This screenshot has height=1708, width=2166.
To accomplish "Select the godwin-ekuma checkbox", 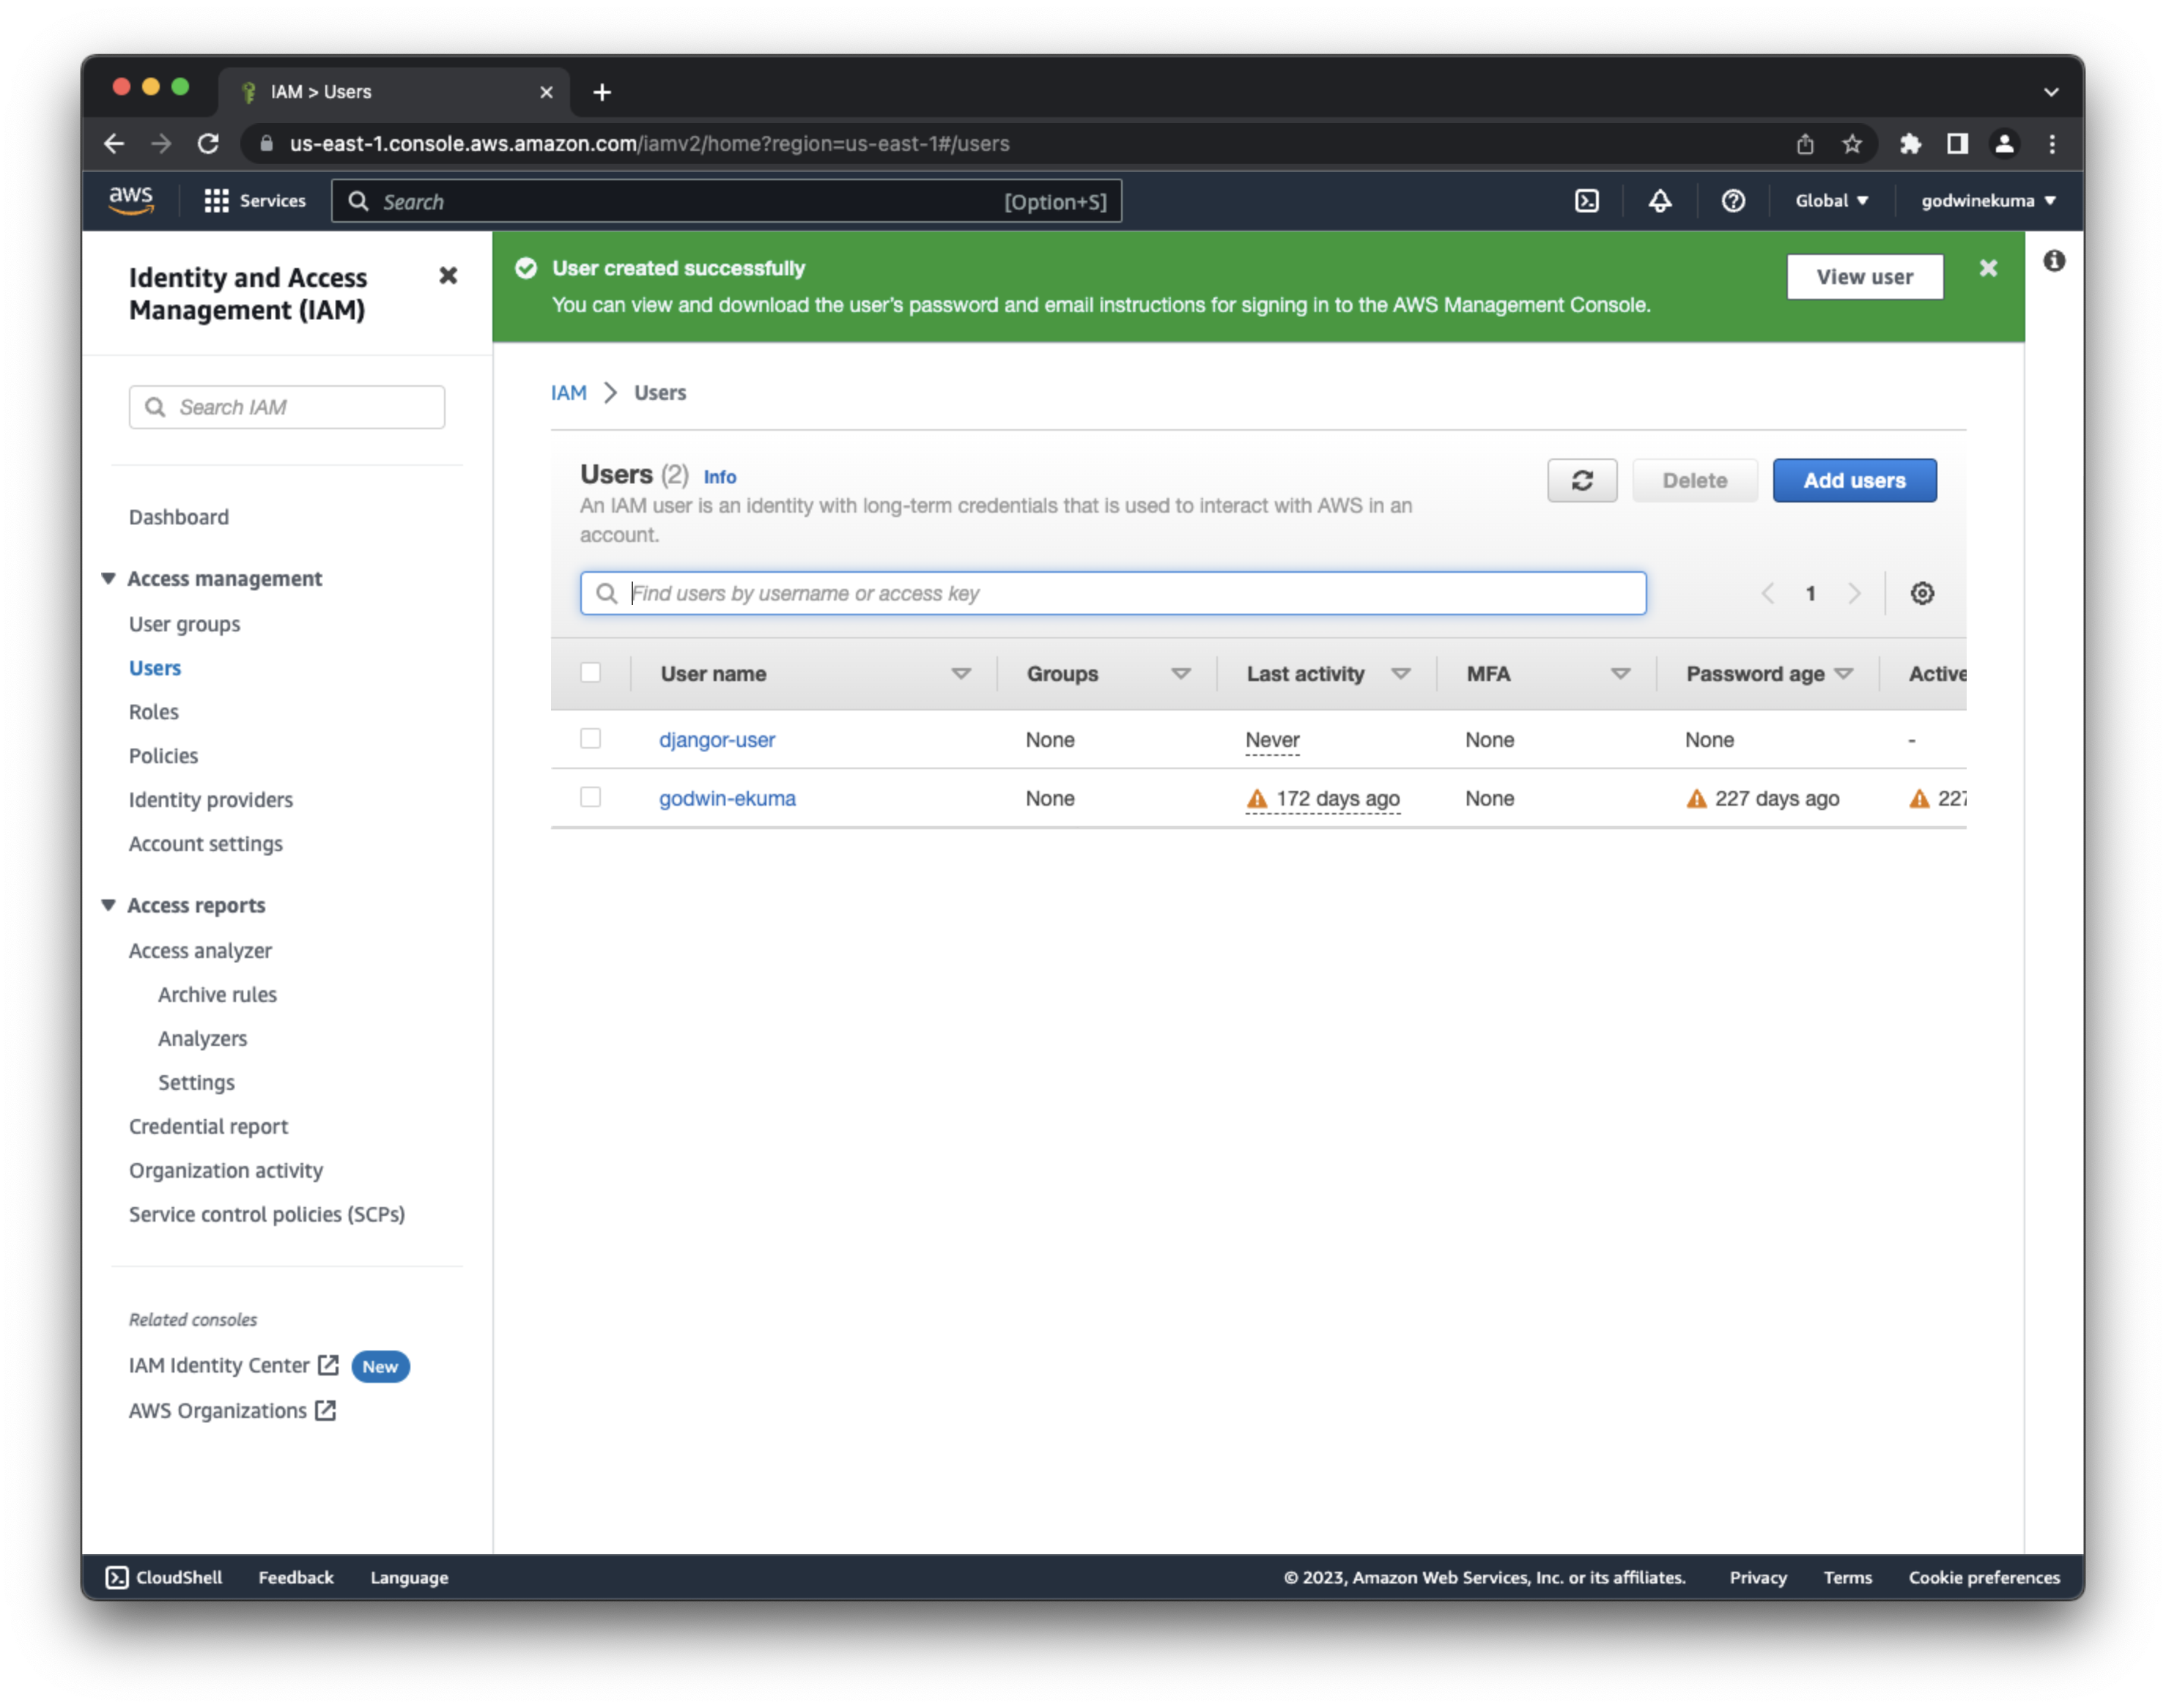I will 591,797.
